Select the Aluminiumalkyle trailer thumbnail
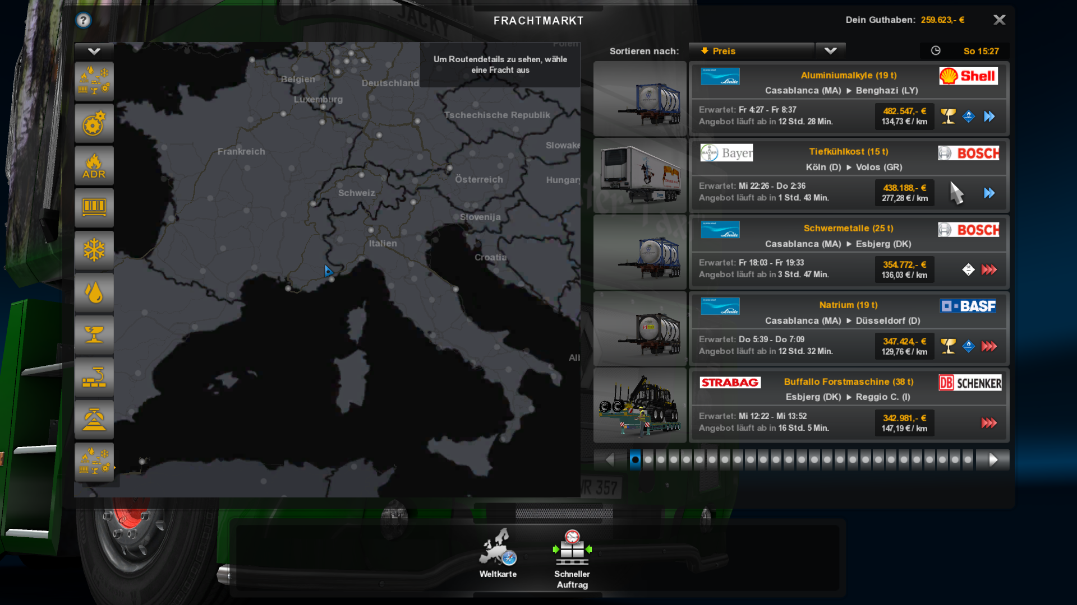 640,99
